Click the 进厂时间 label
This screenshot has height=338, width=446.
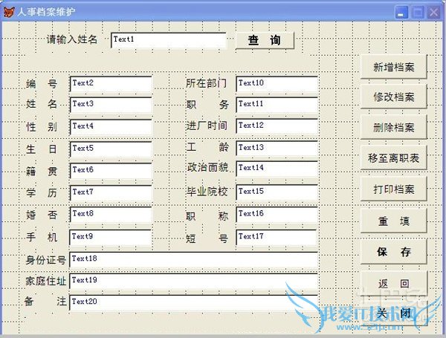click(207, 126)
